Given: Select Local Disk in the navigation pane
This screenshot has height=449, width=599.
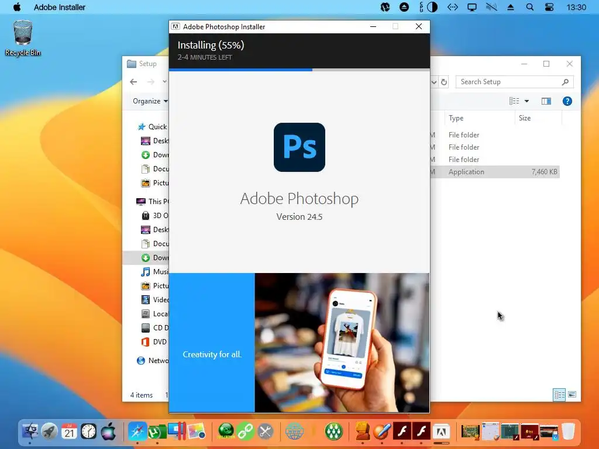Looking at the screenshot, I should click(154, 313).
